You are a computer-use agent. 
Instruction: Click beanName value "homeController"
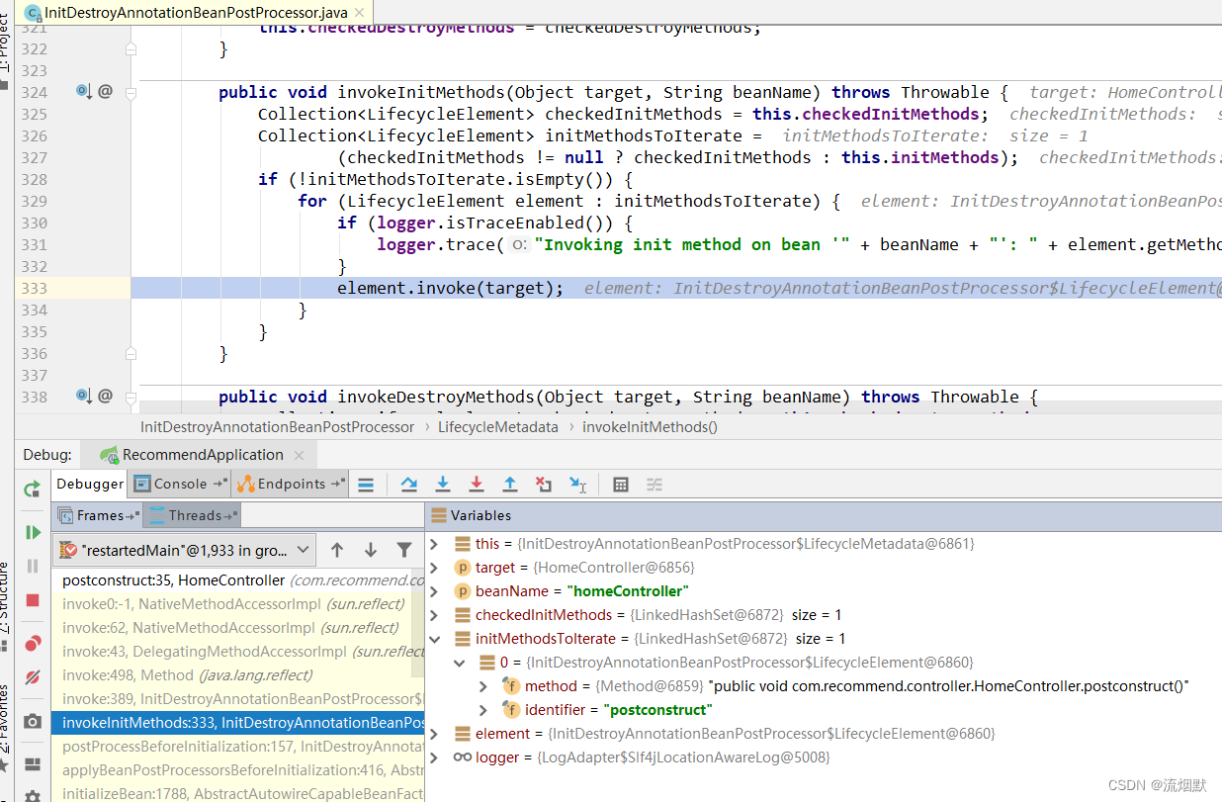tap(628, 591)
